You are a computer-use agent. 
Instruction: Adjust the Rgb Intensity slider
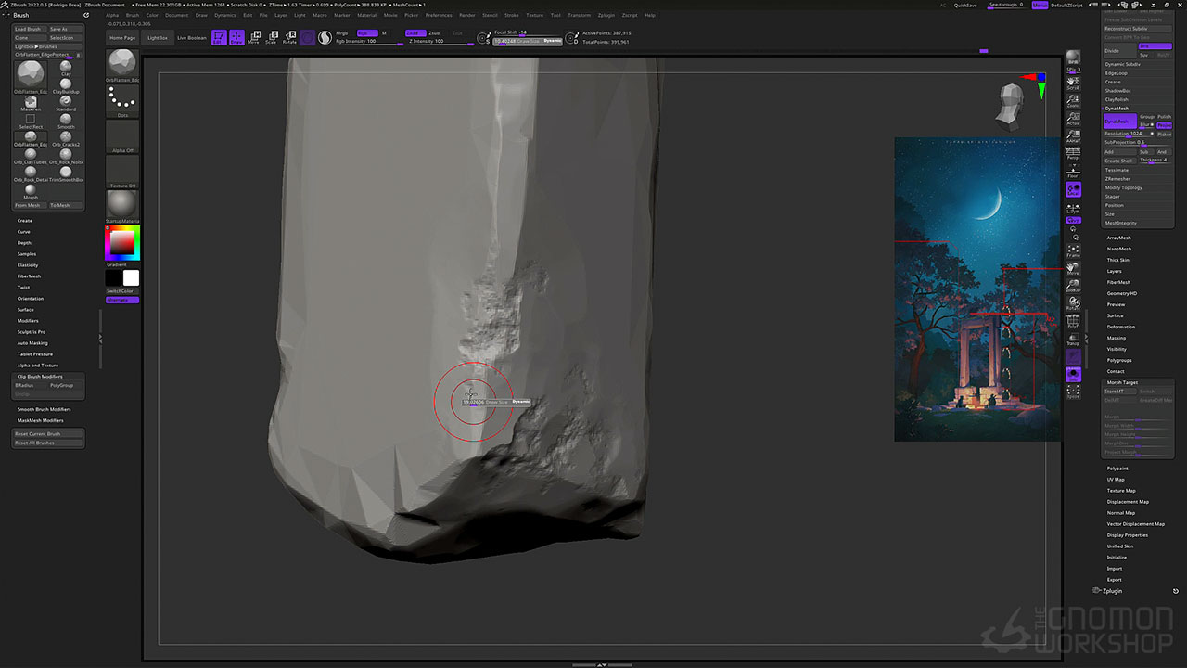(x=368, y=41)
